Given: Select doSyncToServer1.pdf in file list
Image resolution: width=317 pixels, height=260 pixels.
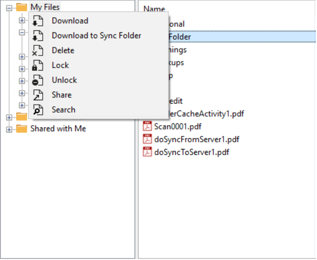Looking at the screenshot, I should click(x=191, y=152).
